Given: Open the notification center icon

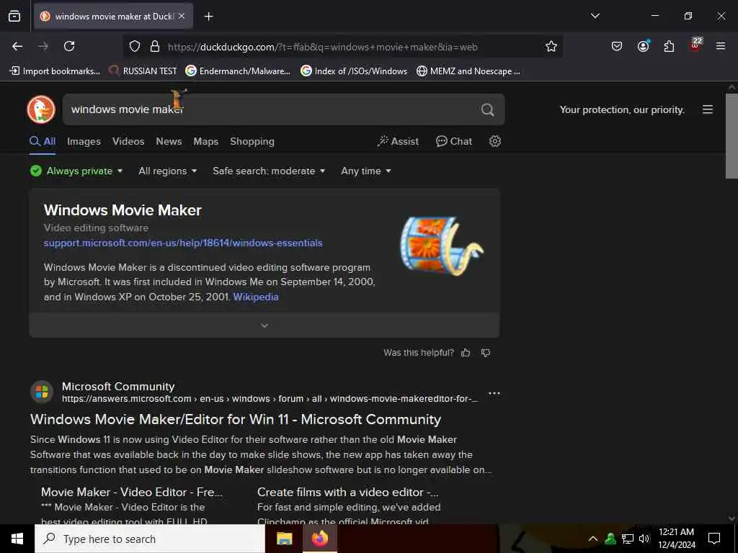Looking at the screenshot, I should pos(714,539).
